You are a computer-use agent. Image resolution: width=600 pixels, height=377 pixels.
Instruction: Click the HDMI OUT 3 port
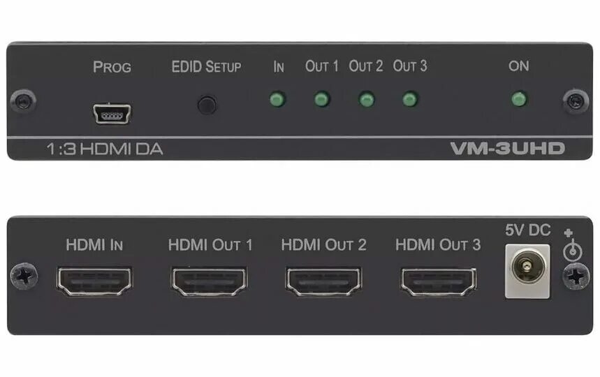point(439,281)
